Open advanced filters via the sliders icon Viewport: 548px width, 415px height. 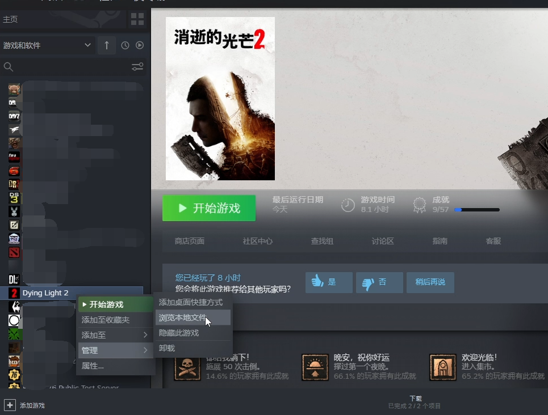(x=137, y=67)
